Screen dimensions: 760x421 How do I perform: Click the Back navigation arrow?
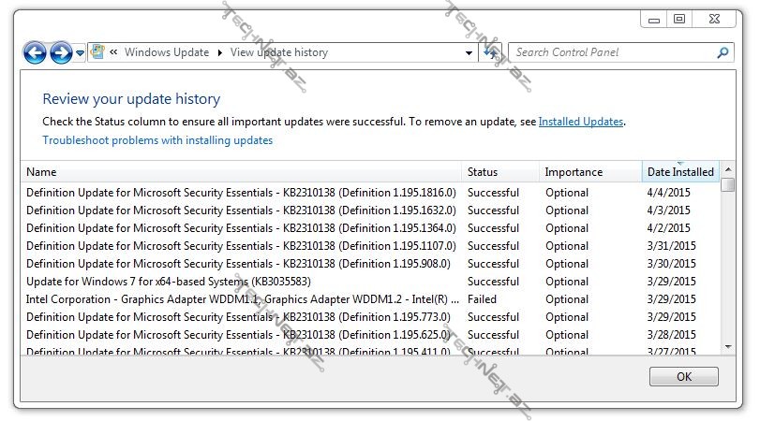(x=35, y=53)
